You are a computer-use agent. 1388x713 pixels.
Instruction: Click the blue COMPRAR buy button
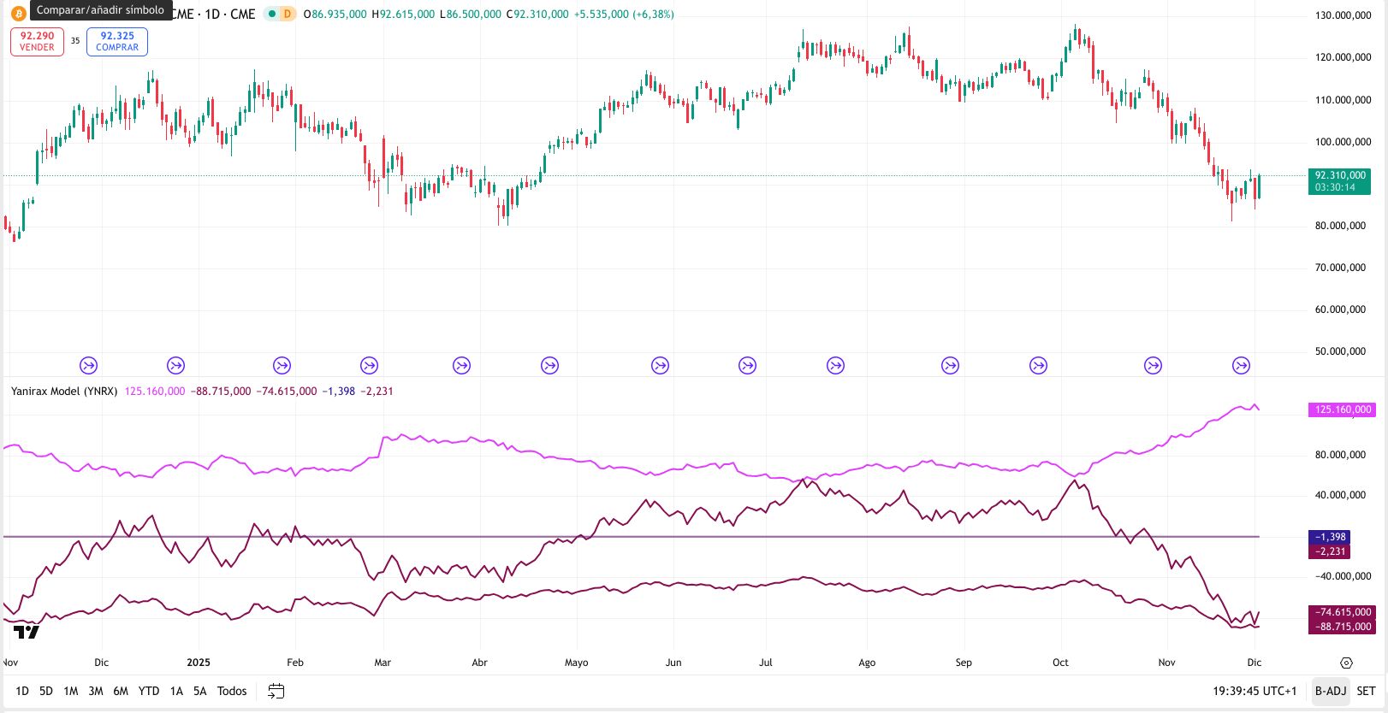pyautogui.click(x=117, y=41)
